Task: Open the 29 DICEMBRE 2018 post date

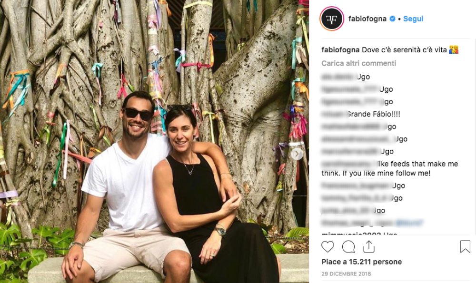Action: pos(346,273)
